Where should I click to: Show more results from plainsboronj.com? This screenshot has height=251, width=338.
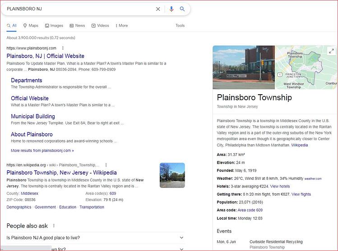tap(42, 151)
